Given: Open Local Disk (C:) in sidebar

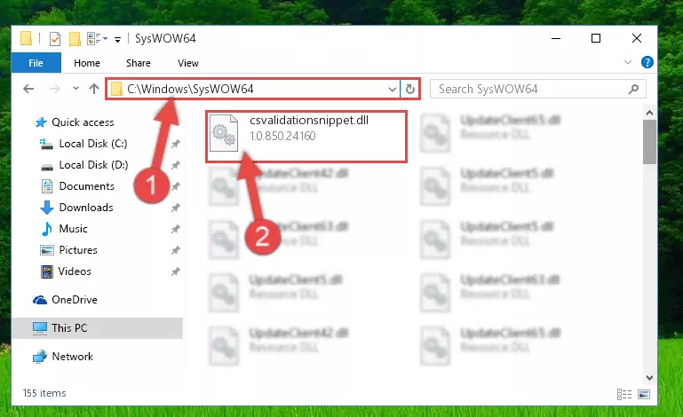Looking at the screenshot, I should 93,144.
